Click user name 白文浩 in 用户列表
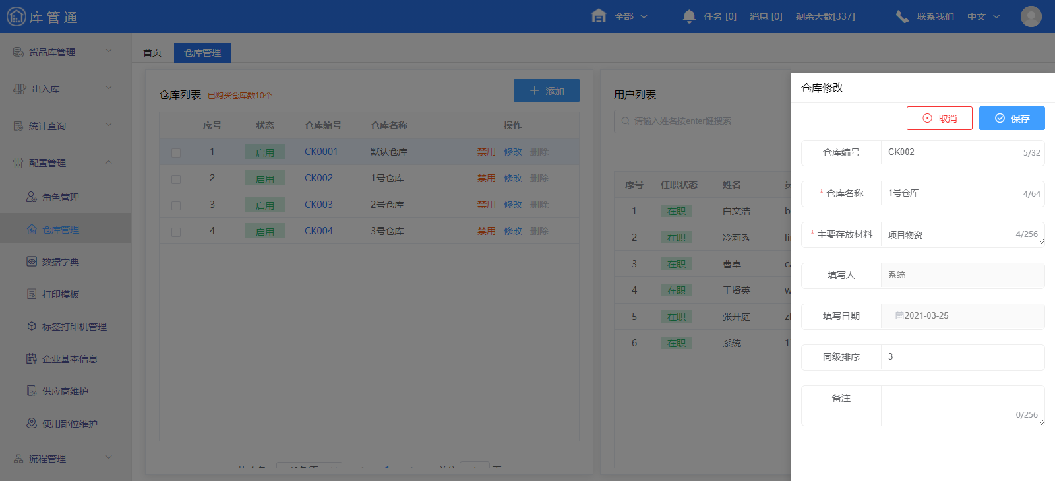This screenshot has height=481, width=1055. coord(737,211)
